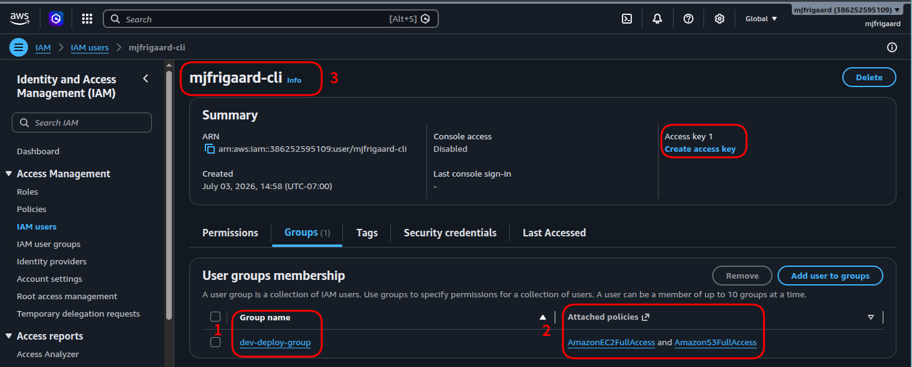This screenshot has width=912, height=367.
Task: Switch to the Permissions tab
Action: 230,233
